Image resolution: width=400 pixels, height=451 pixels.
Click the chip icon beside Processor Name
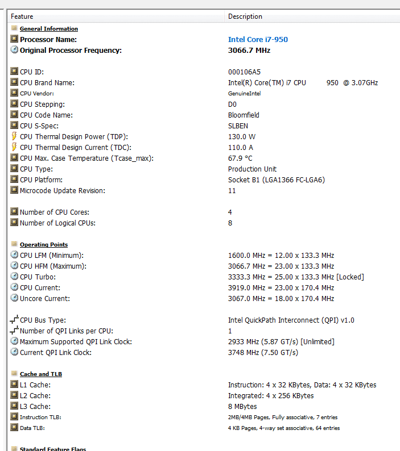click(x=14, y=39)
